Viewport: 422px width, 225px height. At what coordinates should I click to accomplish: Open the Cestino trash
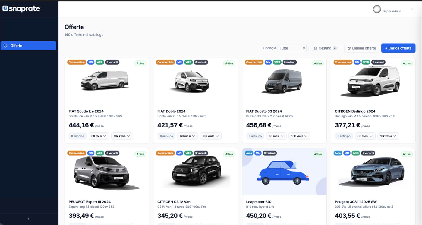325,48
